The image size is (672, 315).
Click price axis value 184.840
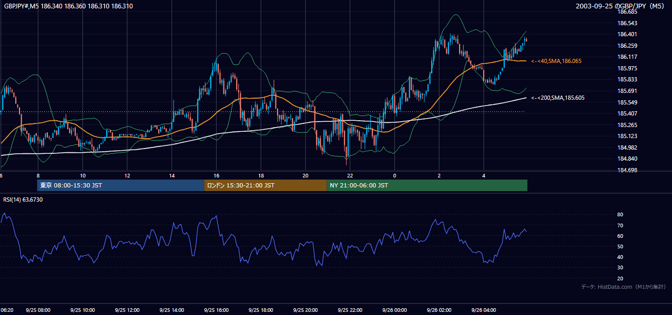point(627,159)
